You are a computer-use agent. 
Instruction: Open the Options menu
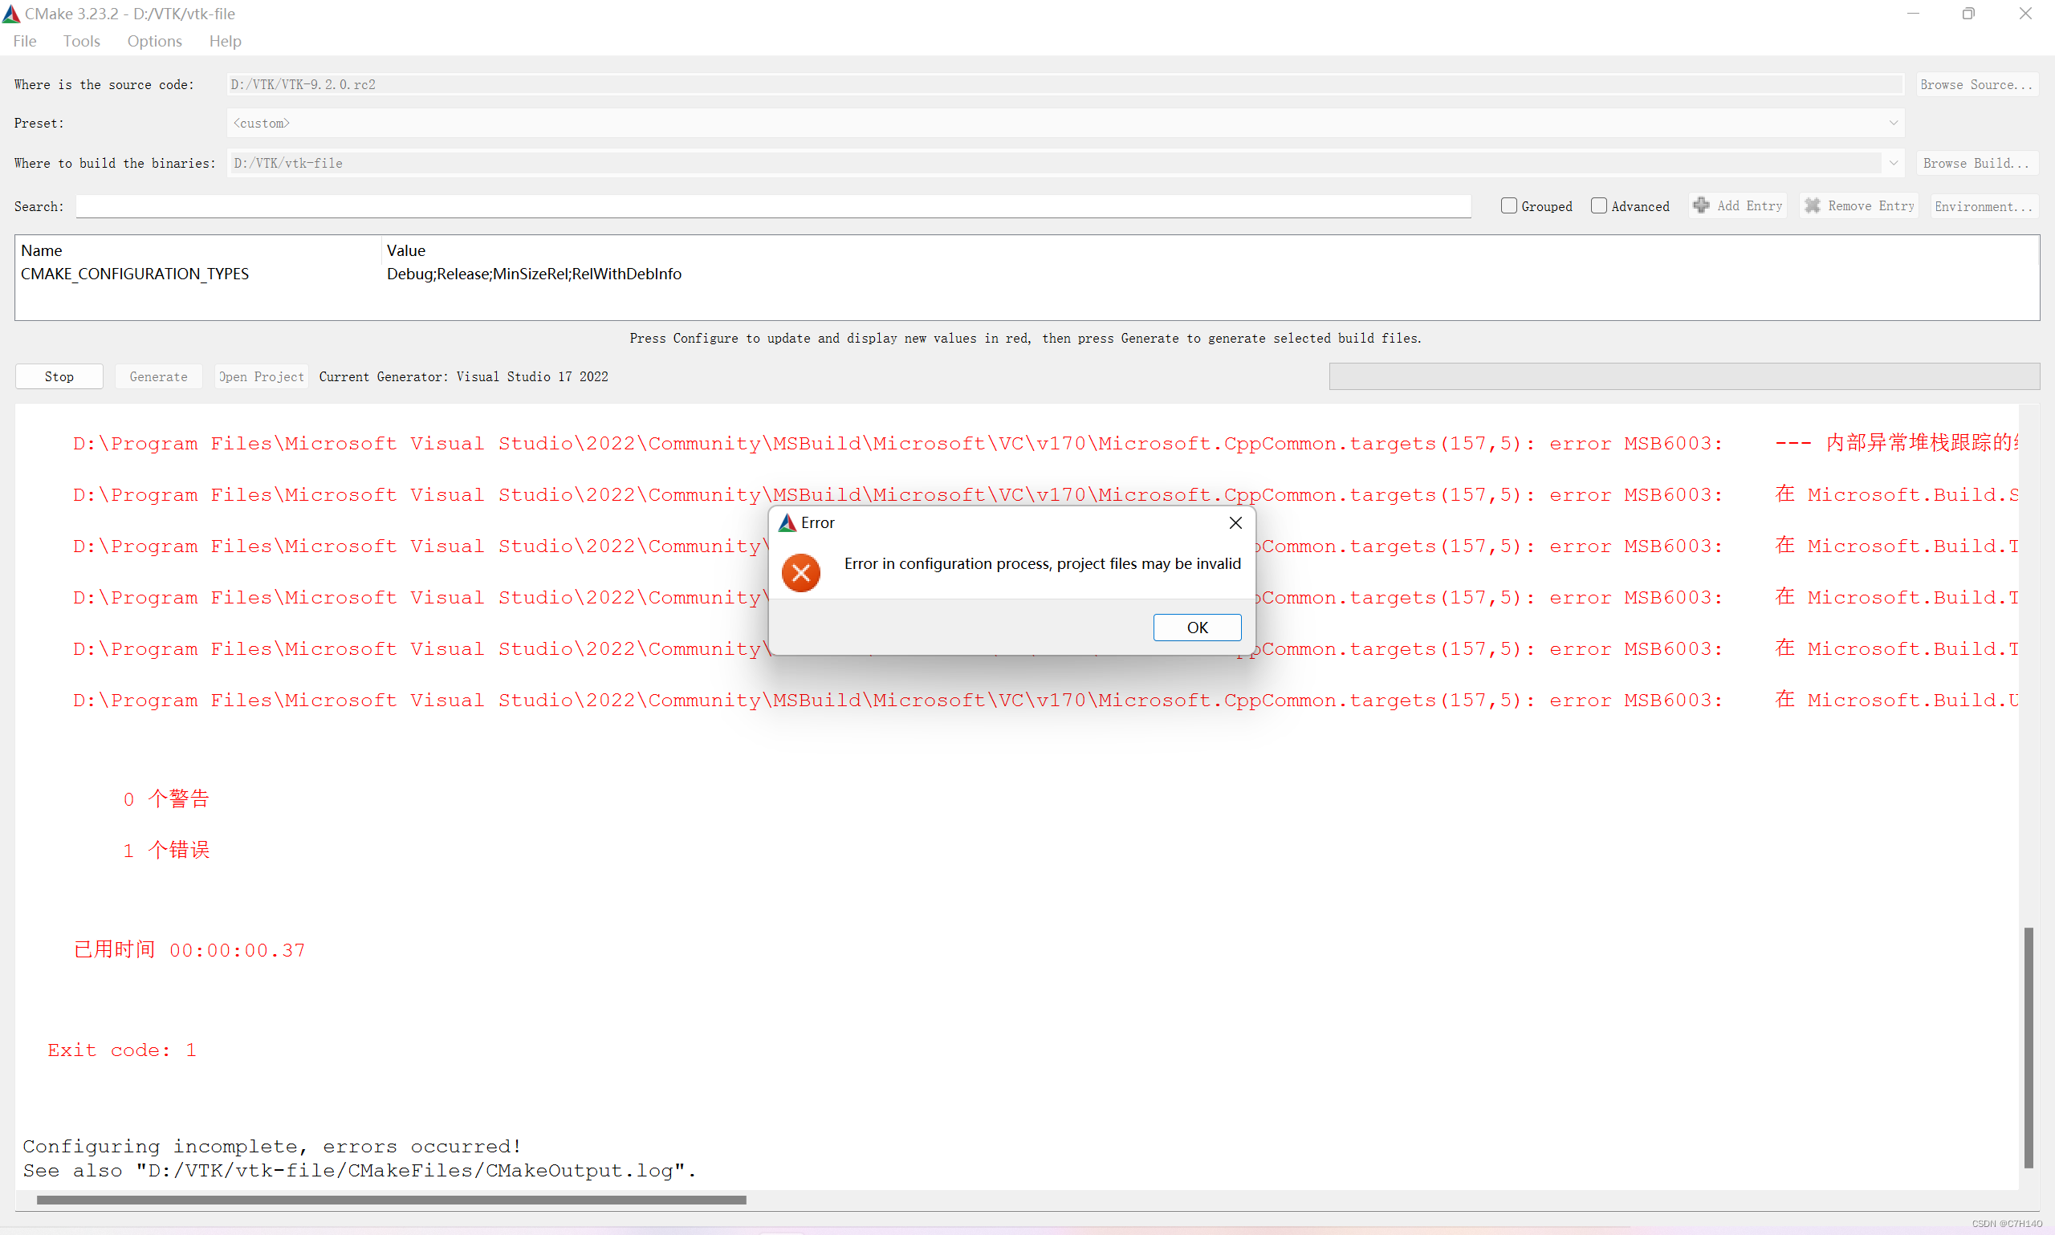pos(154,41)
